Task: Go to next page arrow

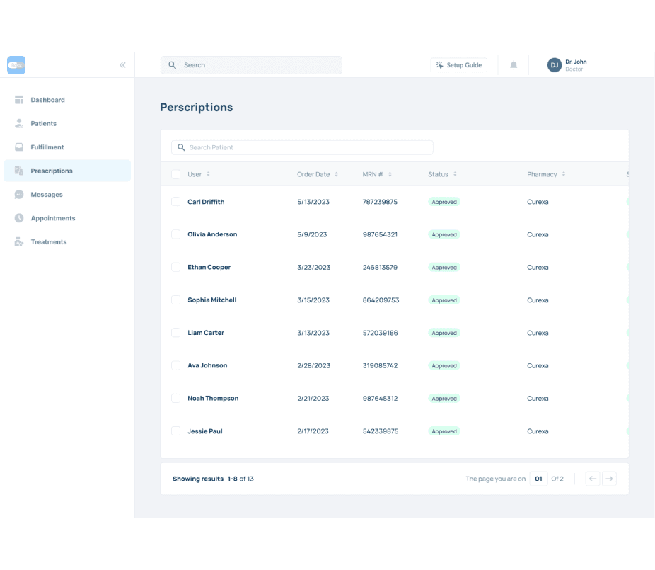Action: point(609,479)
